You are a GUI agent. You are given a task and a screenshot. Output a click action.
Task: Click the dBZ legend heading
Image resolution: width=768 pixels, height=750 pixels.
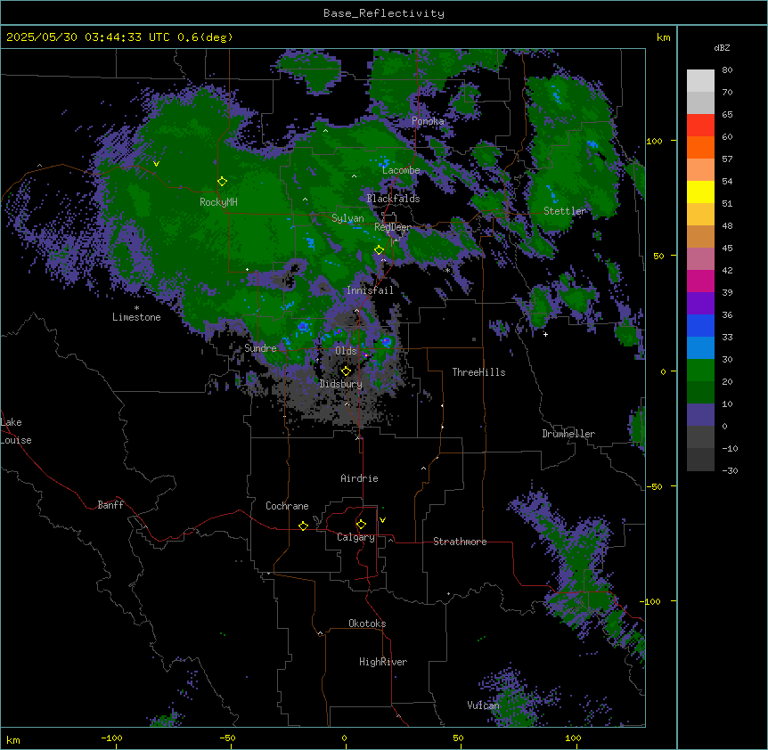(722, 47)
